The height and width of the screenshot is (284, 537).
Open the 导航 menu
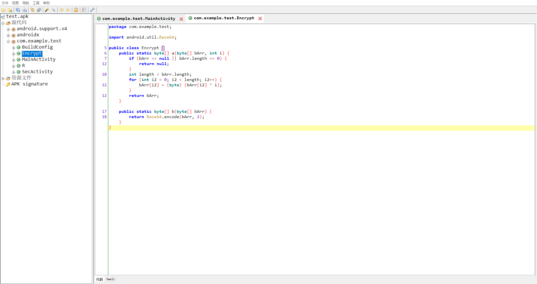point(26,3)
